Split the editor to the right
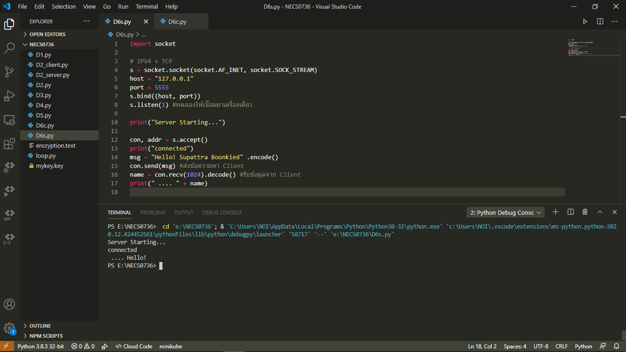Viewport: 626px width, 352px height. coord(600,22)
